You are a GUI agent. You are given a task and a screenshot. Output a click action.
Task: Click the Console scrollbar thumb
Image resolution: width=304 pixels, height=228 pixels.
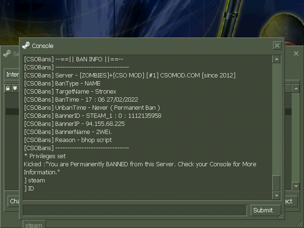pyautogui.click(x=276, y=183)
